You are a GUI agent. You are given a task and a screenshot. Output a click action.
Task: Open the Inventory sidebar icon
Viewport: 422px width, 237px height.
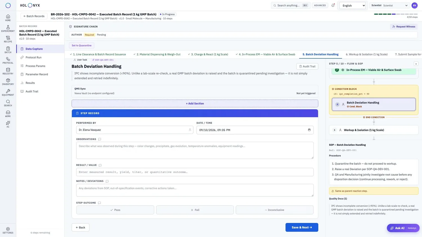(8, 82)
